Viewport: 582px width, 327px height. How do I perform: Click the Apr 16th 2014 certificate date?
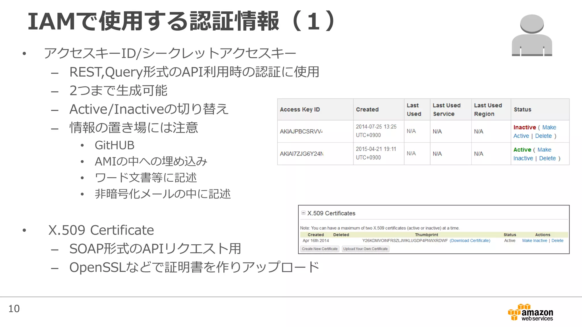(x=316, y=240)
